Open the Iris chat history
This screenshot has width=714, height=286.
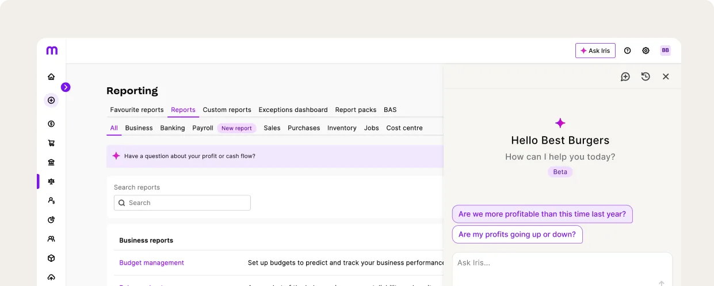click(646, 76)
